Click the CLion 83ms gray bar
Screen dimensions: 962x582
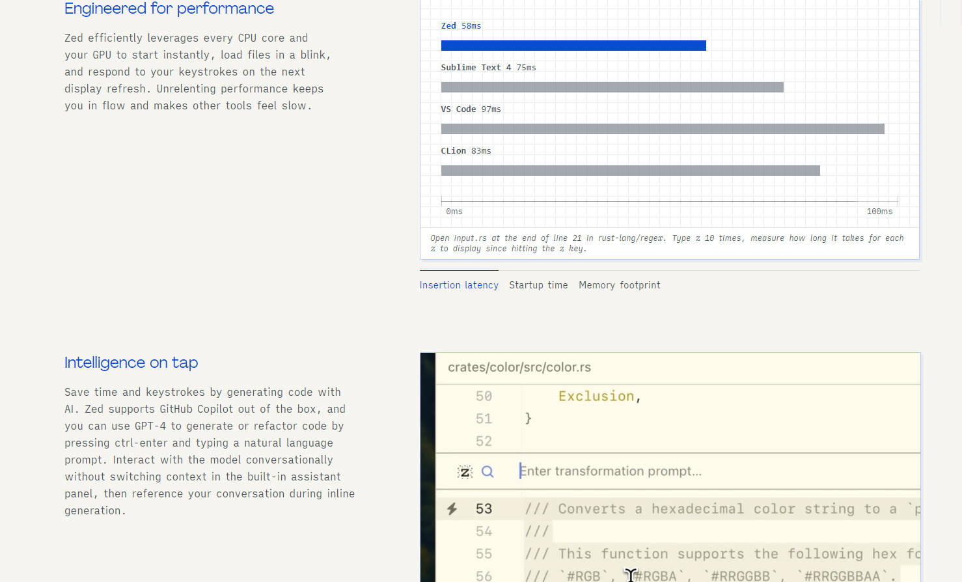coord(631,171)
